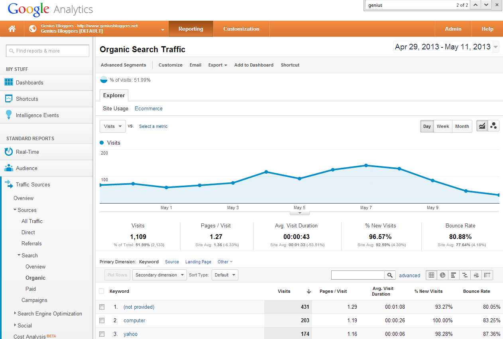
Task: Select the Explorer tab
Action: pyautogui.click(x=114, y=95)
